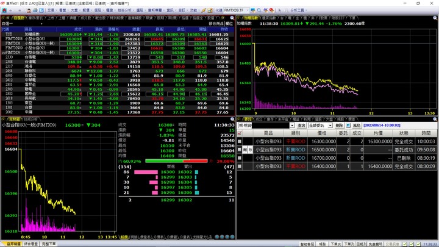Screen dimensions: 439x247
Task: Expand the 全部委託 filter dropdown
Action: click(330, 126)
